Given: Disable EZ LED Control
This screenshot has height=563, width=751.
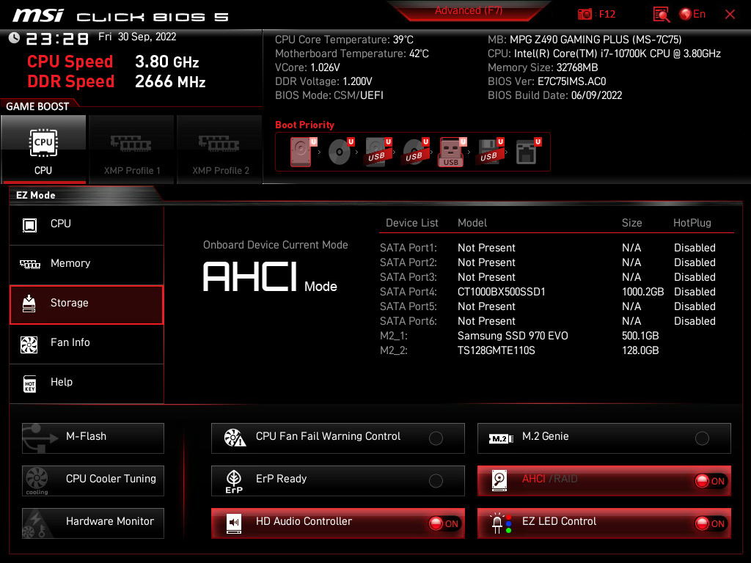Looking at the screenshot, I should pyautogui.click(x=706, y=523).
